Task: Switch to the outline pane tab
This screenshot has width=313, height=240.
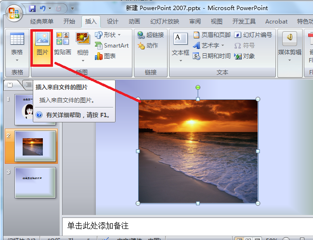Action: pos(28,85)
